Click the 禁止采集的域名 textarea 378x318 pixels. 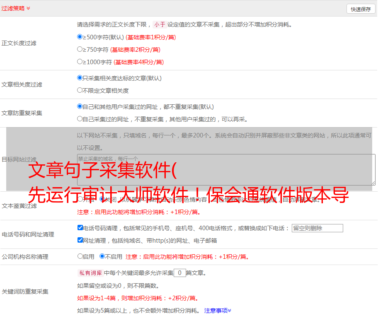(226, 169)
